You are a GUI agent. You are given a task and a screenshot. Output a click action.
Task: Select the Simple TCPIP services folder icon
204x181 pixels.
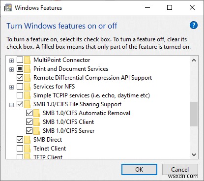[x=28, y=95]
